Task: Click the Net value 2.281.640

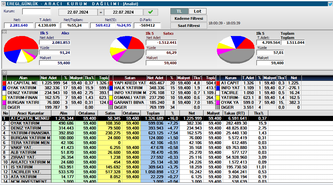Action: [x=19, y=25]
